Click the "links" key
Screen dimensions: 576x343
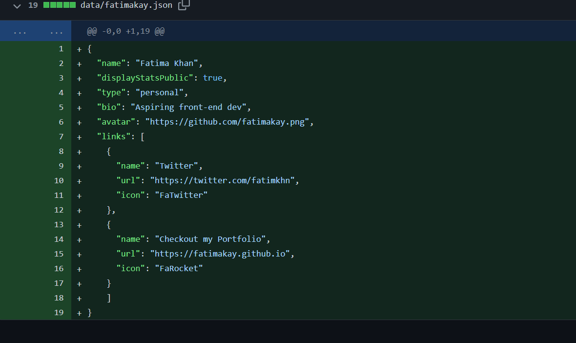(114, 137)
